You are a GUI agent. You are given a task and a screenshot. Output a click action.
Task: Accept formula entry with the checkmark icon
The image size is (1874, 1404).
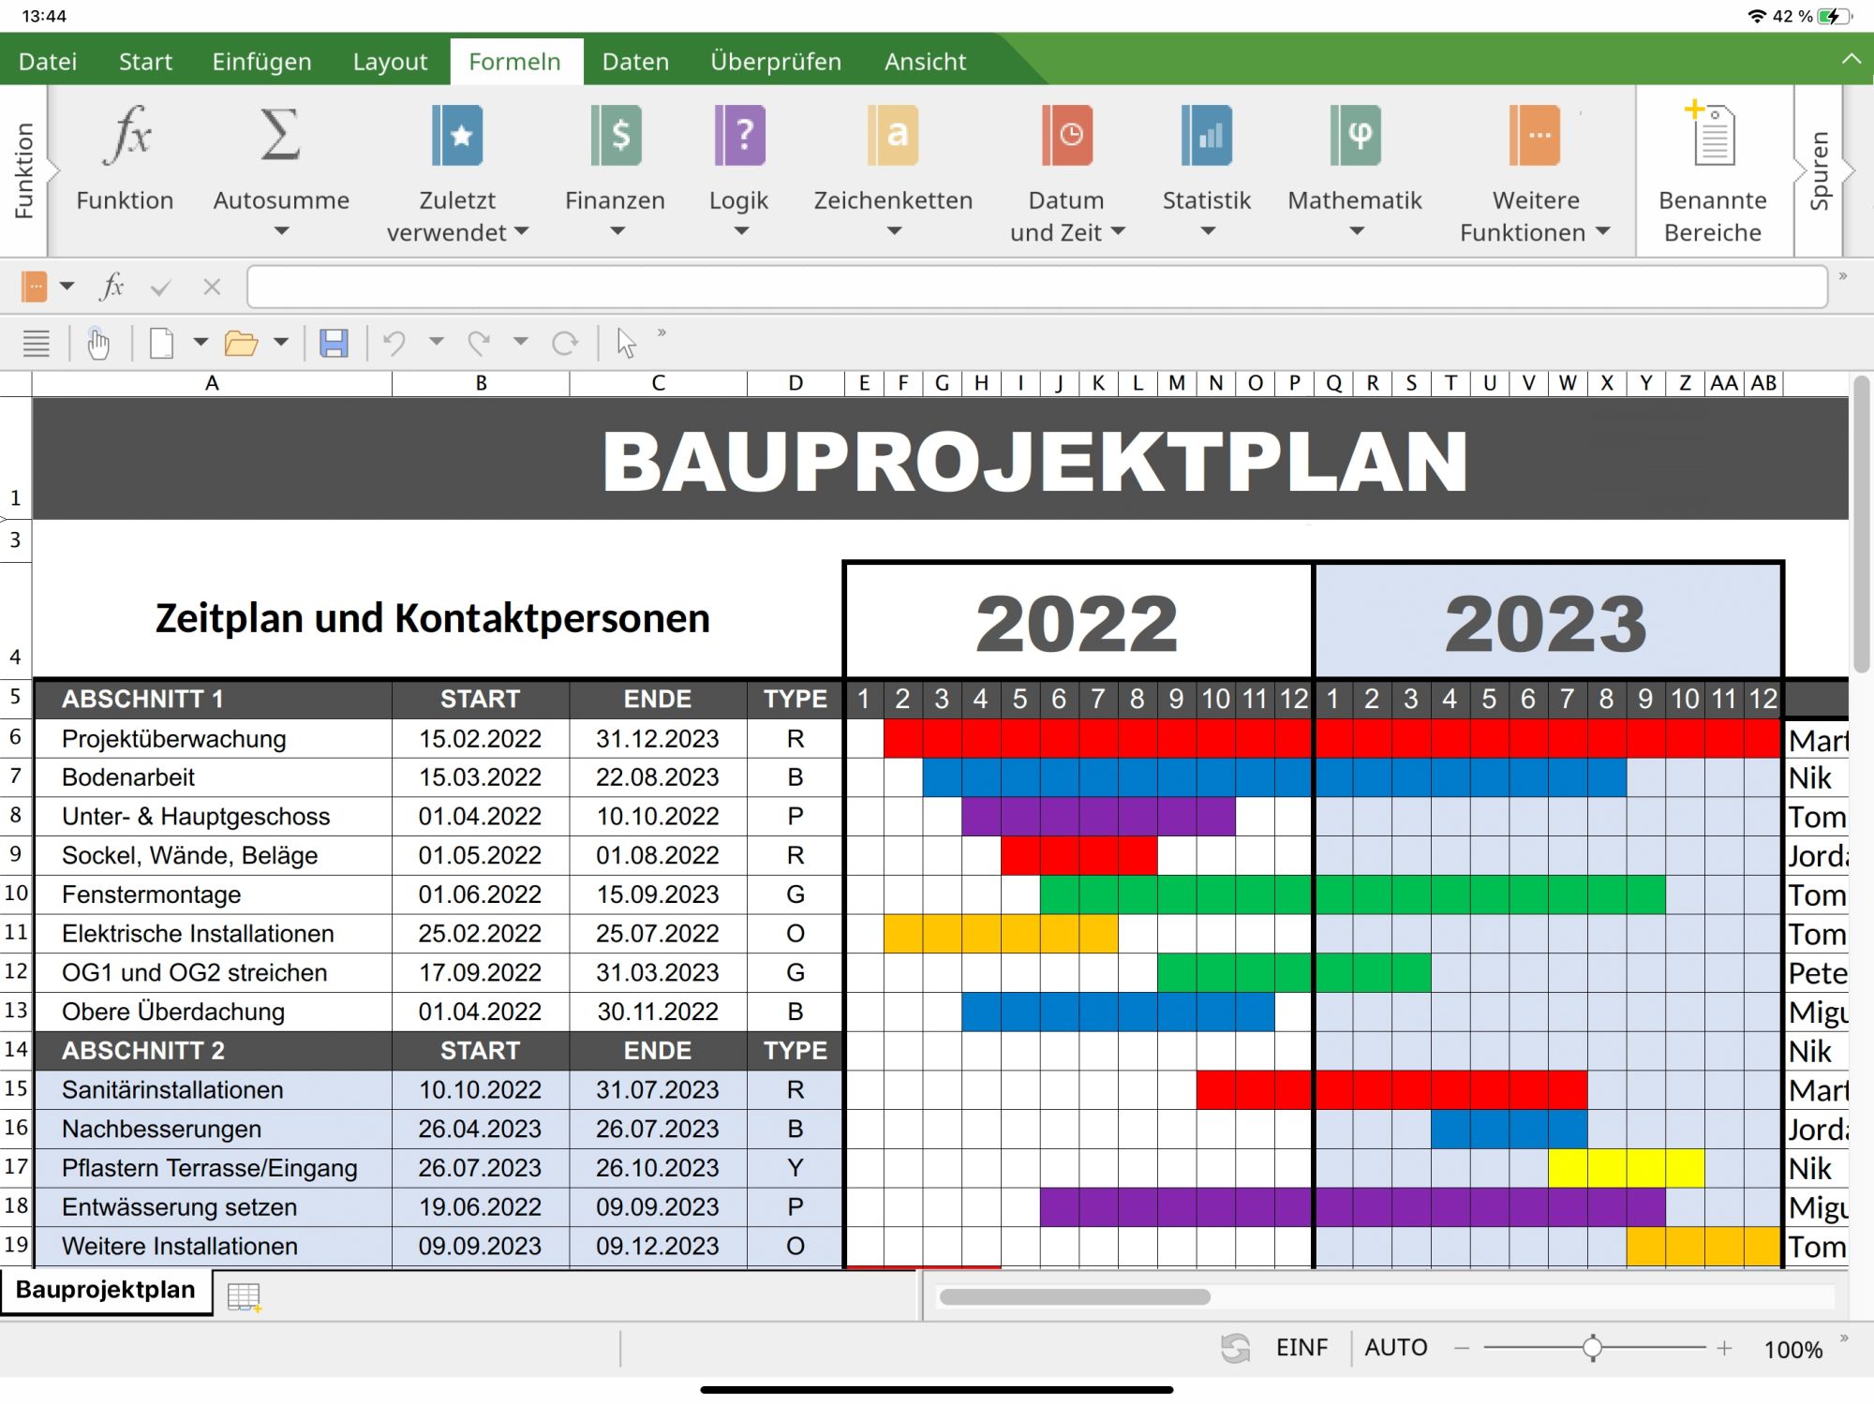click(161, 288)
